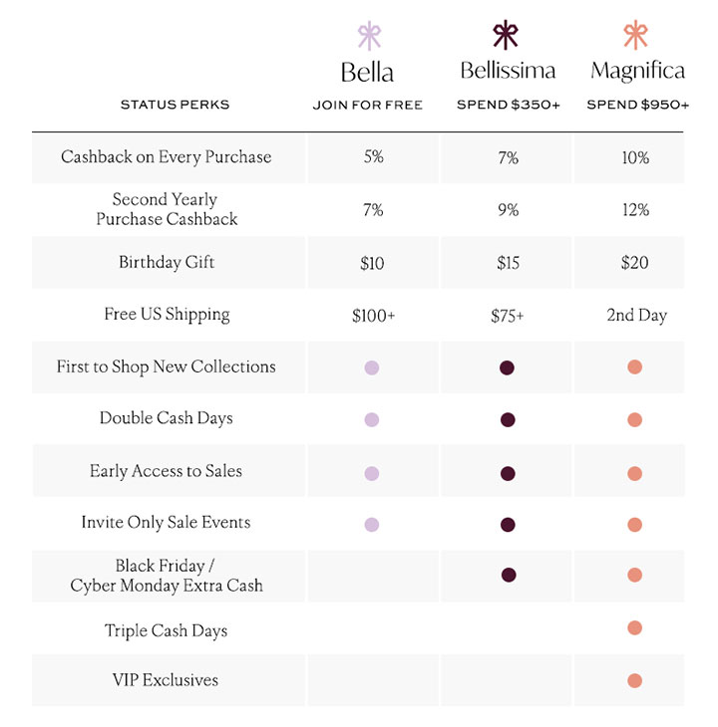Click the dark burgundy Bellissima bow icon

pos(506,35)
